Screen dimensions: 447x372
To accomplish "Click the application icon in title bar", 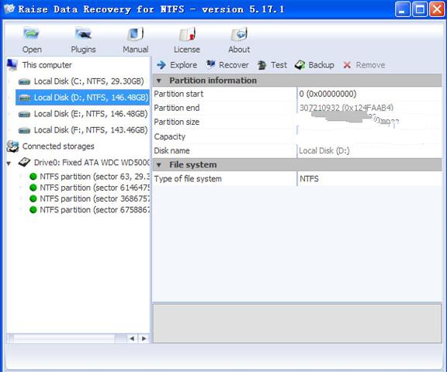I will pos(9,9).
